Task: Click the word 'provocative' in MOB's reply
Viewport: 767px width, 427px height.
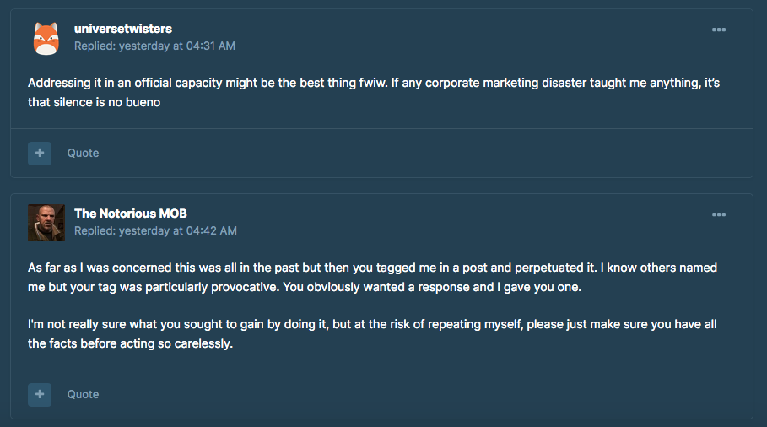Action: [x=245, y=287]
